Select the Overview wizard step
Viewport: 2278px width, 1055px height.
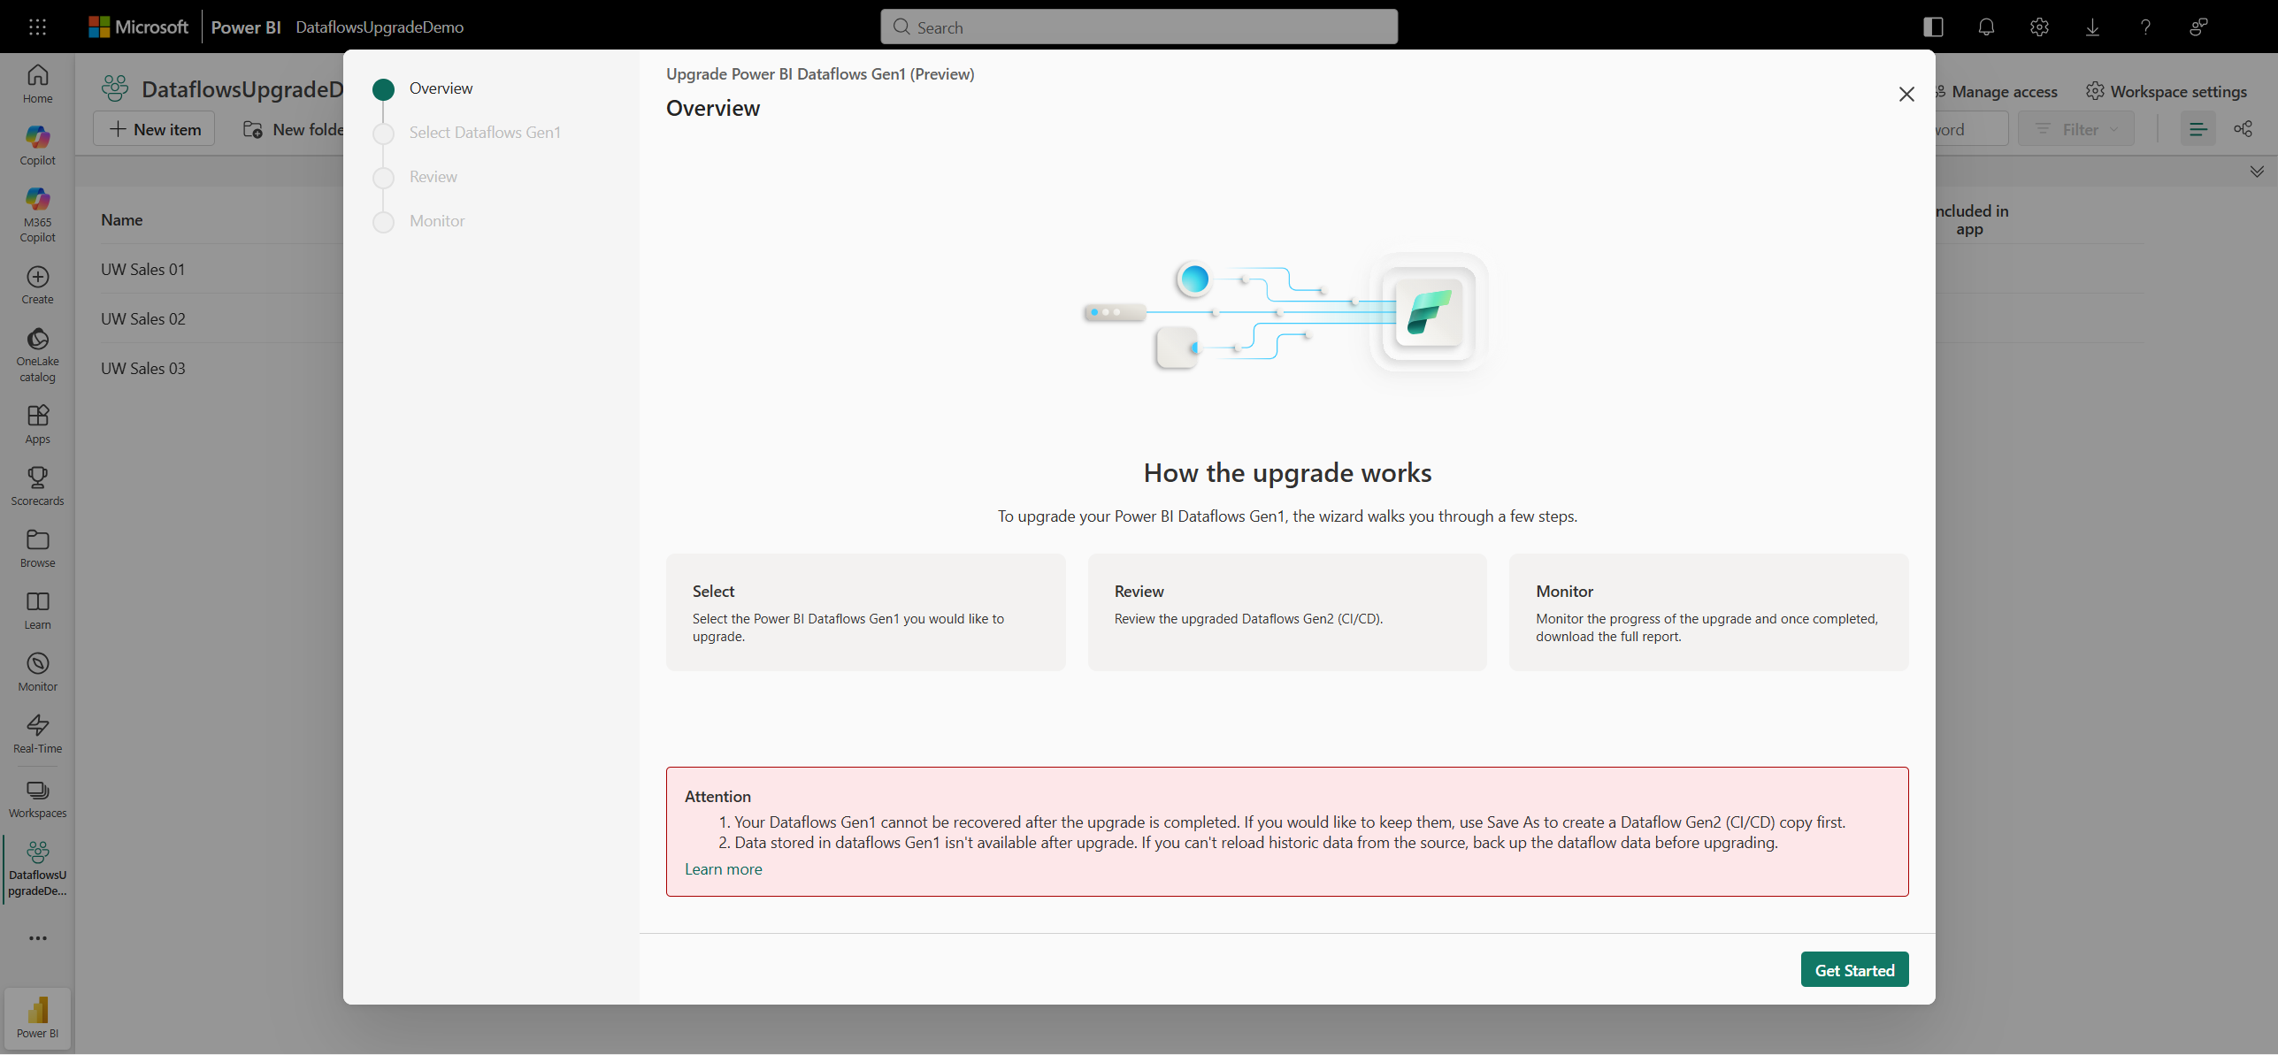coord(441,88)
